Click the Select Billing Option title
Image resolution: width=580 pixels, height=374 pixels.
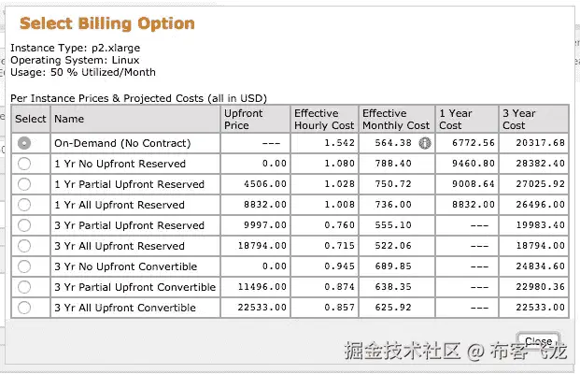tap(107, 23)
